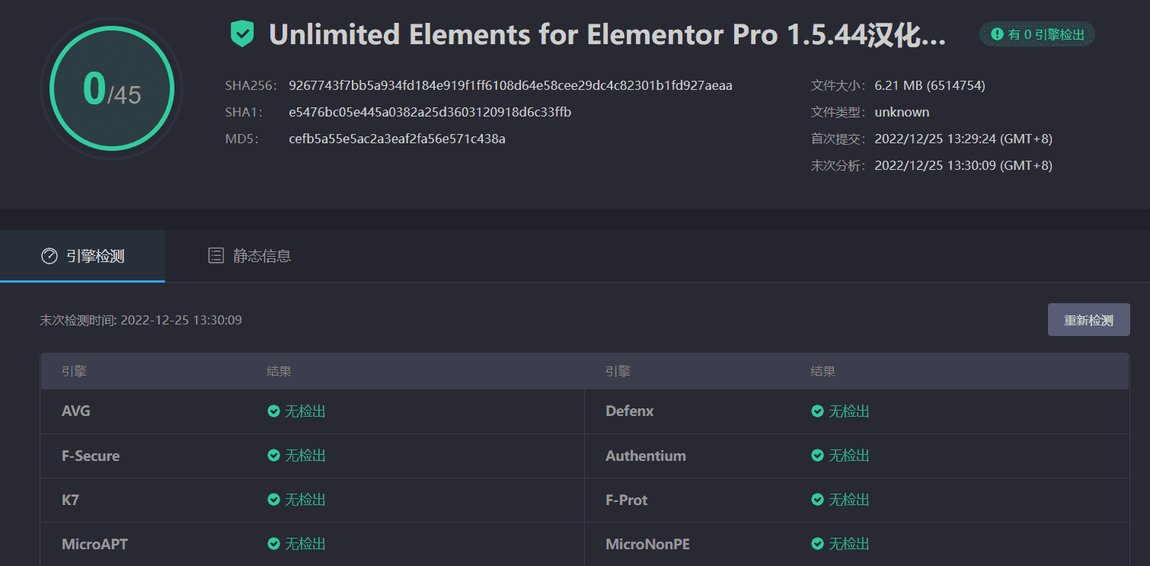
Task: Click the green check icon in Defenx row
Action: coord(817,411)
